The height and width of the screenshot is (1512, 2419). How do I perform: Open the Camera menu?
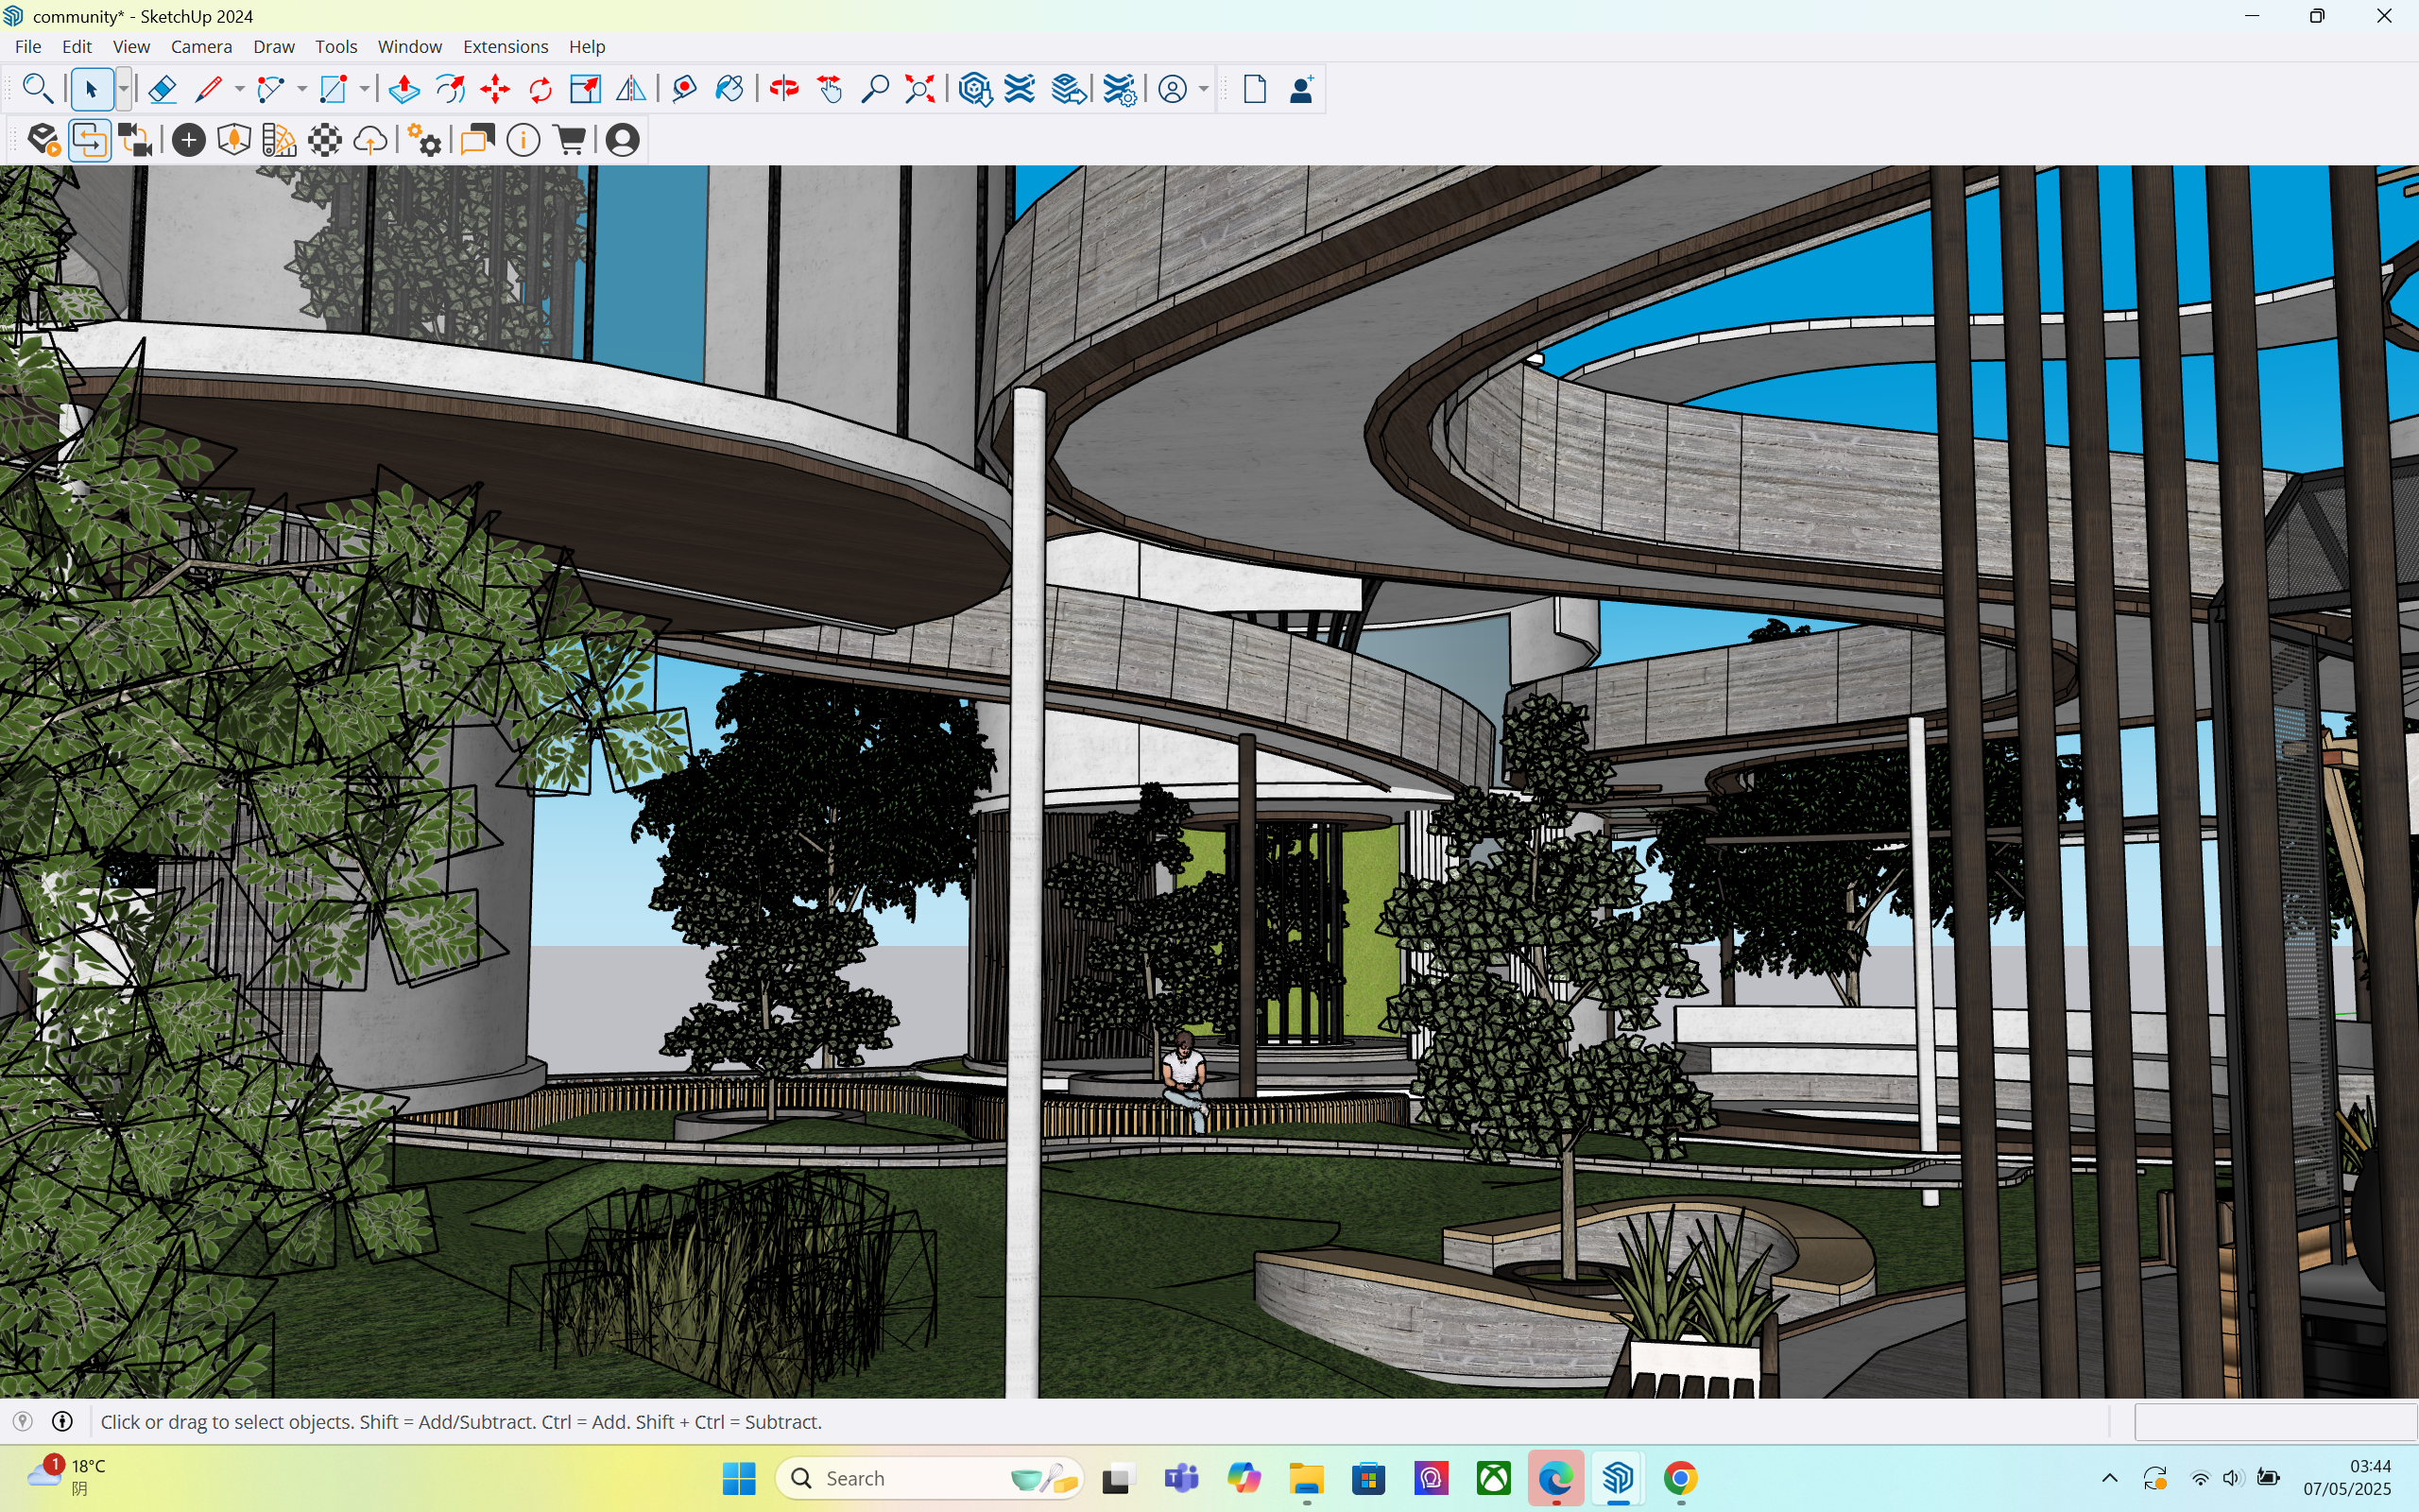201,47
